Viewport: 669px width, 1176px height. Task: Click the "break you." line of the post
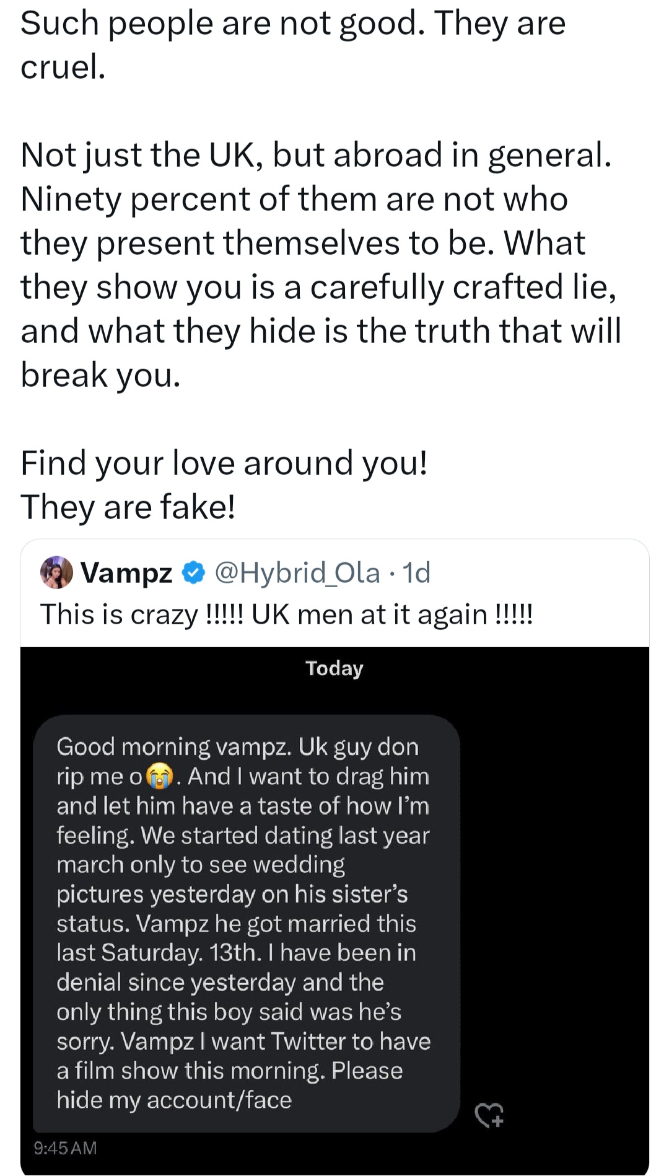click(x=100, y=375)
